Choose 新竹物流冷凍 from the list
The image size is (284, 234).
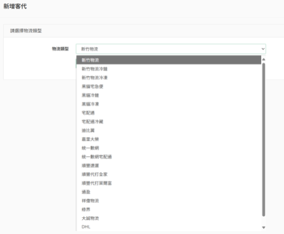(169, 77)
